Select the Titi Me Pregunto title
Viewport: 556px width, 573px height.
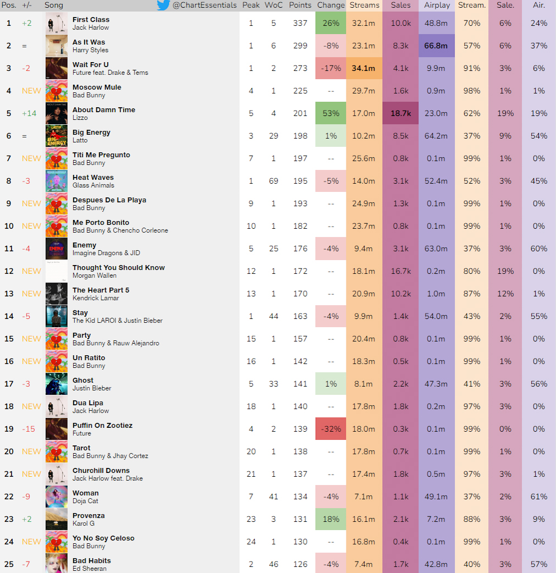[101, 155]
